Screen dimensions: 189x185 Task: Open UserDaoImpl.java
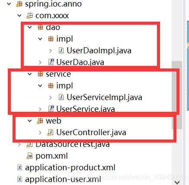99,51
